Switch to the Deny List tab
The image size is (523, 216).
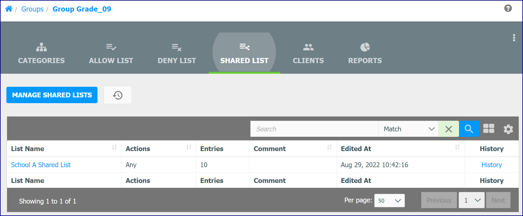click(177, 53)
